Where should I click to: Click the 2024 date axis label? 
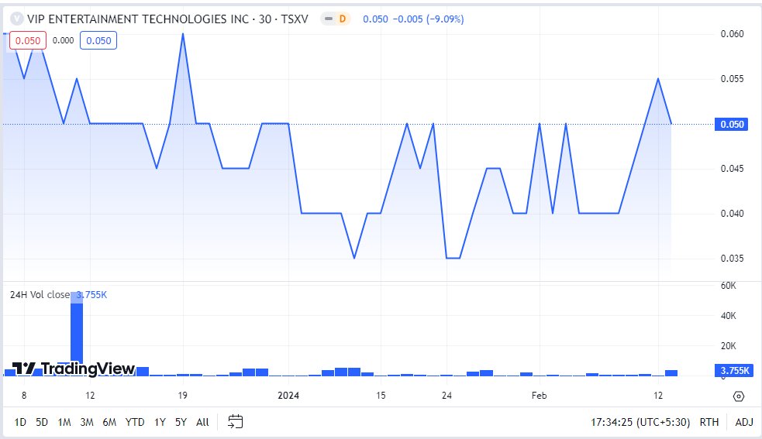click(288, 396)
